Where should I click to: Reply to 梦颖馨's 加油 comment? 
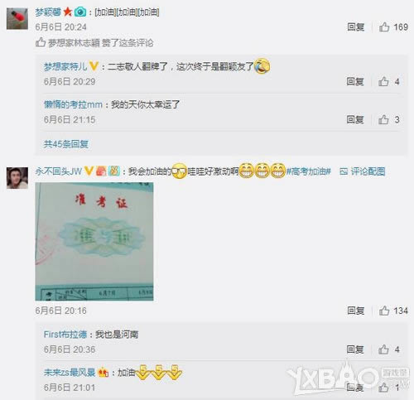(x=356, y=27)
